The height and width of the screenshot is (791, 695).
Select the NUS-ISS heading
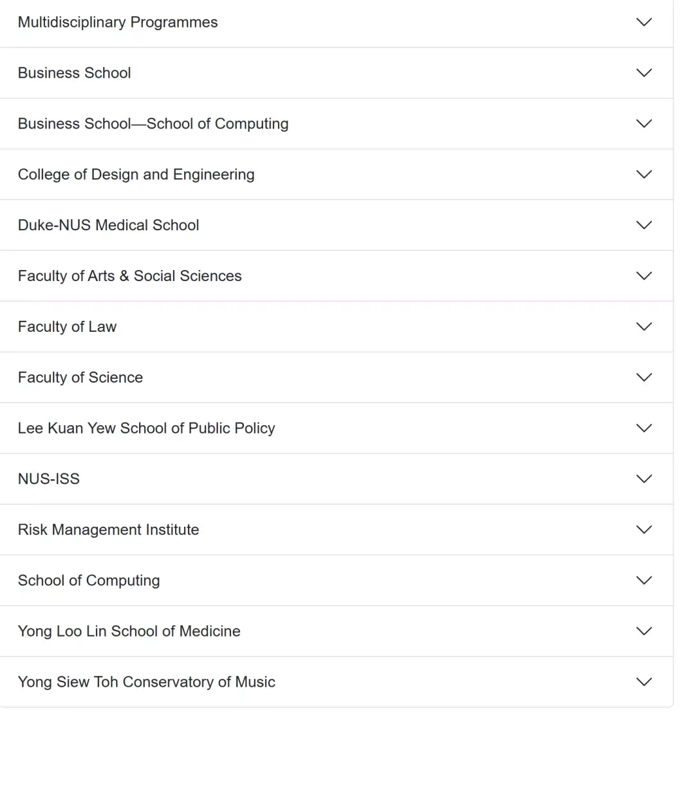tap(49, 479)
